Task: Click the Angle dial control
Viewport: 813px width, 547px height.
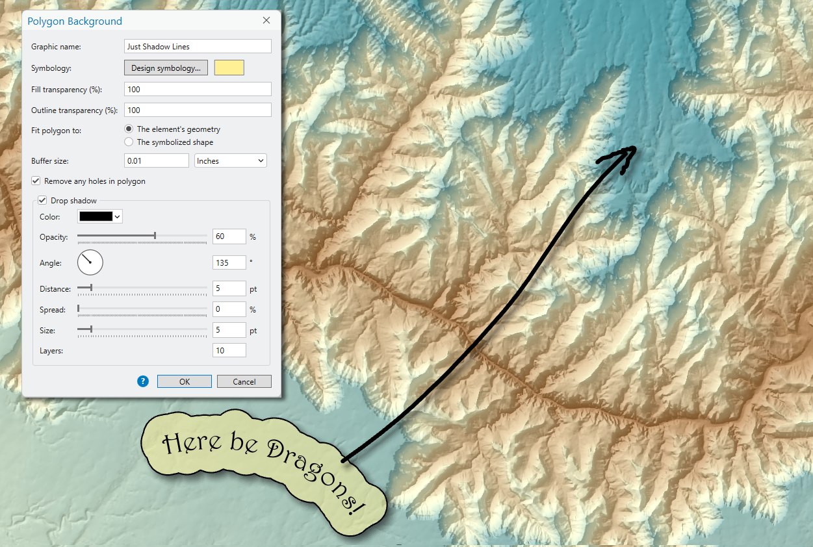Action: [90, 262]
